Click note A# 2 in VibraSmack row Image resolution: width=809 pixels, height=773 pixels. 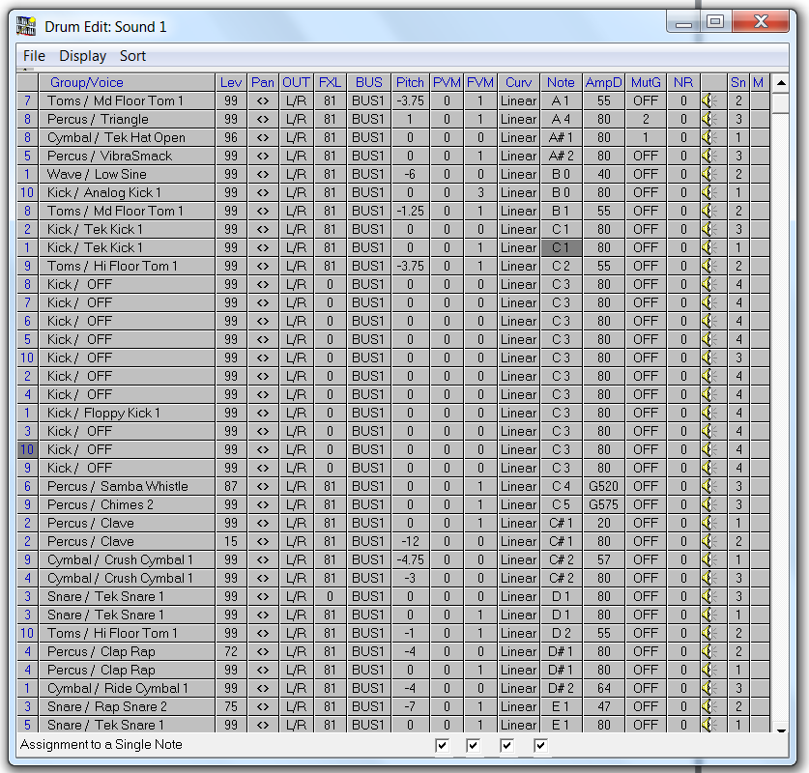[x=561, y=156]
